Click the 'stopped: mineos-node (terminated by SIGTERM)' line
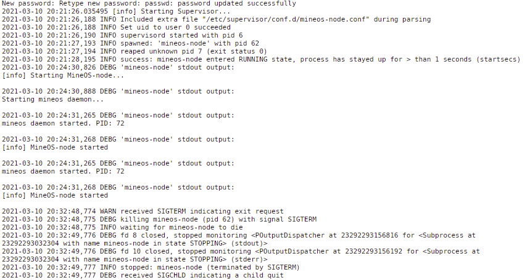 pyautogui.click(x=151, y=268)
